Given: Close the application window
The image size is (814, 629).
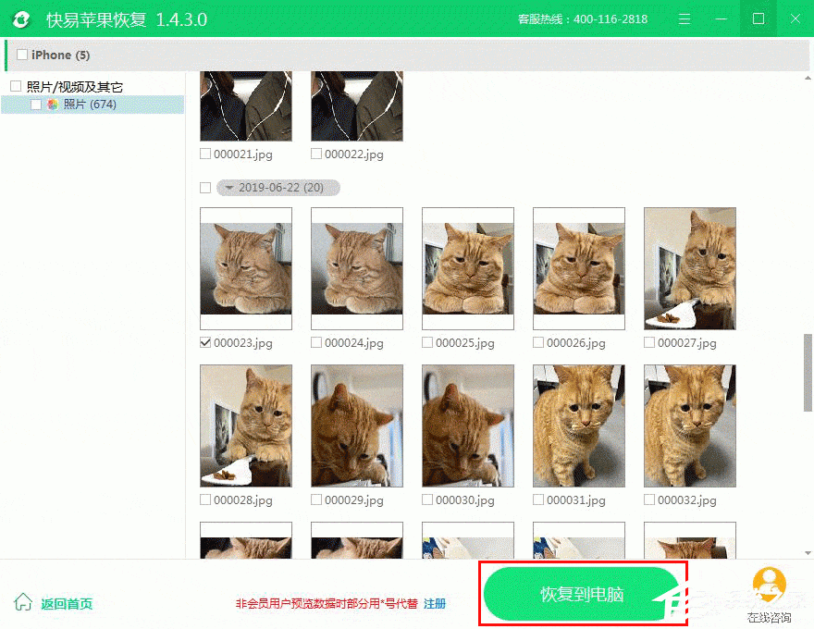Looking at the screenshot, I should click(x=795, y=19).
